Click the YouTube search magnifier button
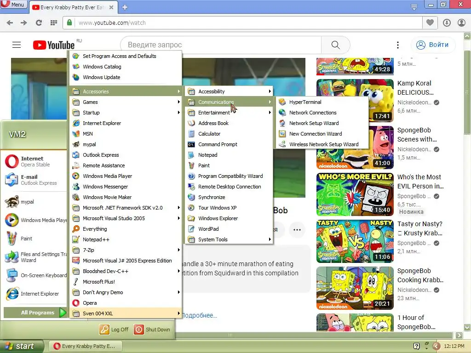This screenshot has height=353, width=471. 335,45
